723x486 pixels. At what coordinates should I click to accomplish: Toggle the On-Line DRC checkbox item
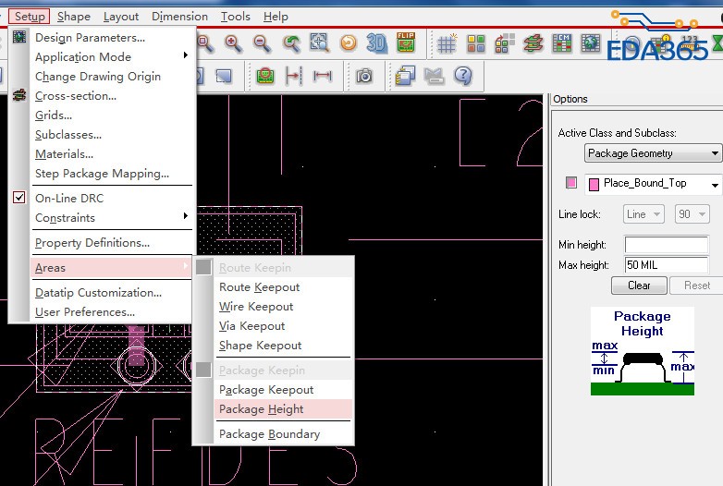(69, 198)
